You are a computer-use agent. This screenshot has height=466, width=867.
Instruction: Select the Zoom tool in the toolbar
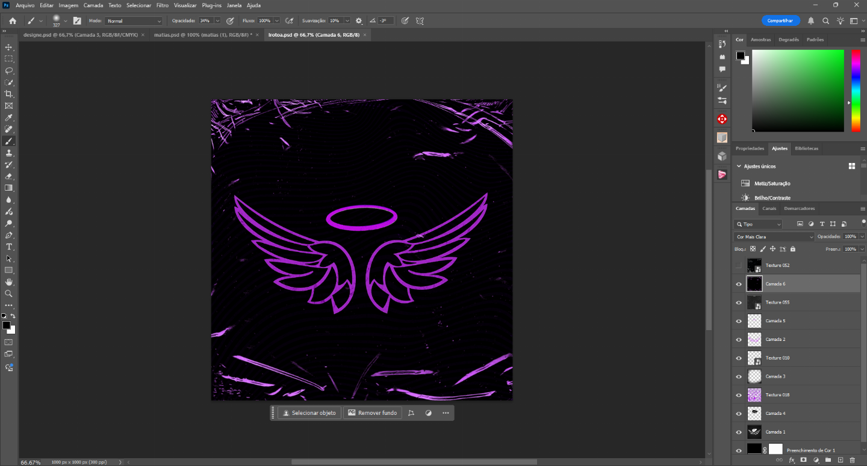click(9, 293)
